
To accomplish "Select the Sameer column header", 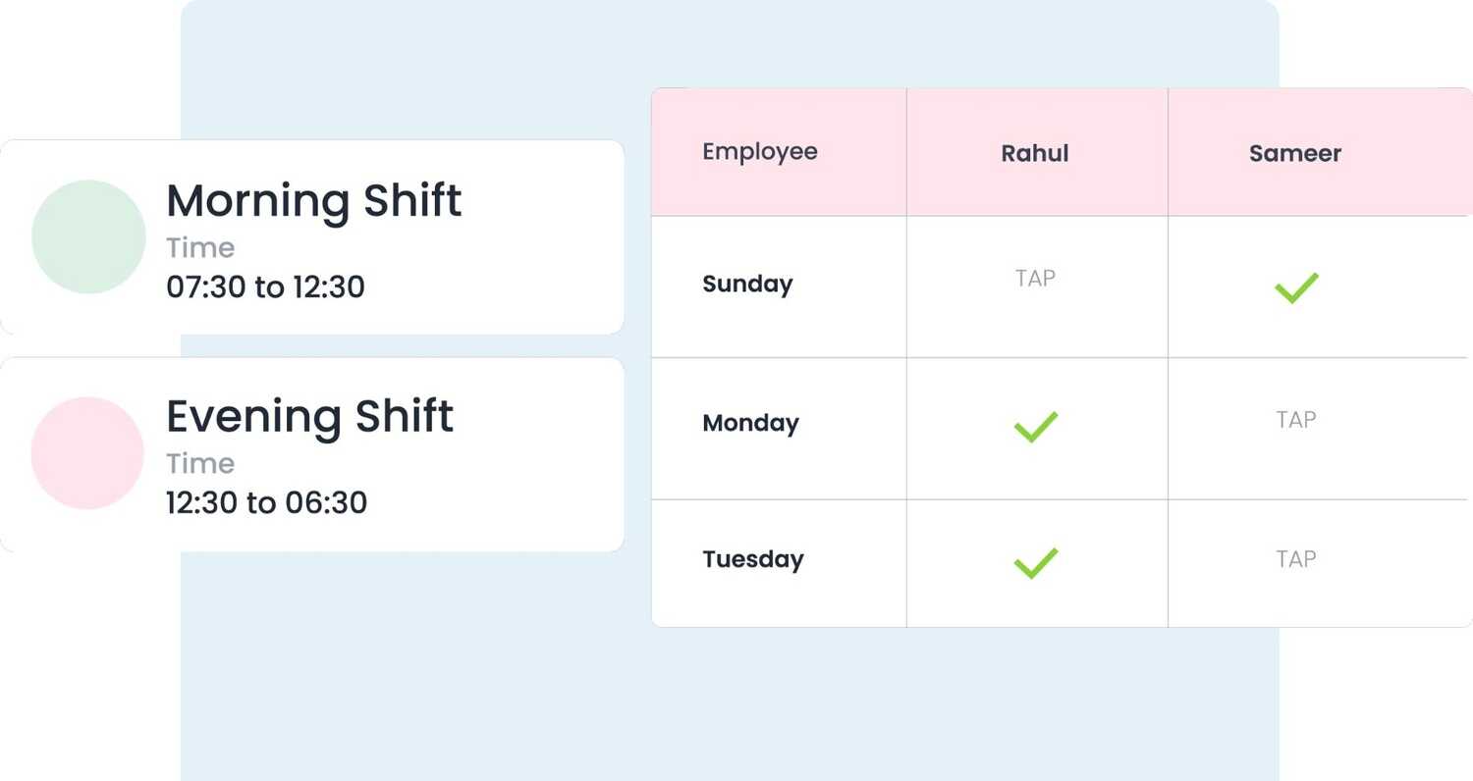I will tap(1294, 153).
